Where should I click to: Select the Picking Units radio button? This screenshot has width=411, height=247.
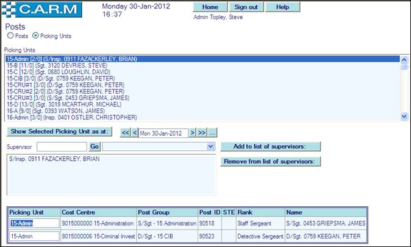coord(35,37)
